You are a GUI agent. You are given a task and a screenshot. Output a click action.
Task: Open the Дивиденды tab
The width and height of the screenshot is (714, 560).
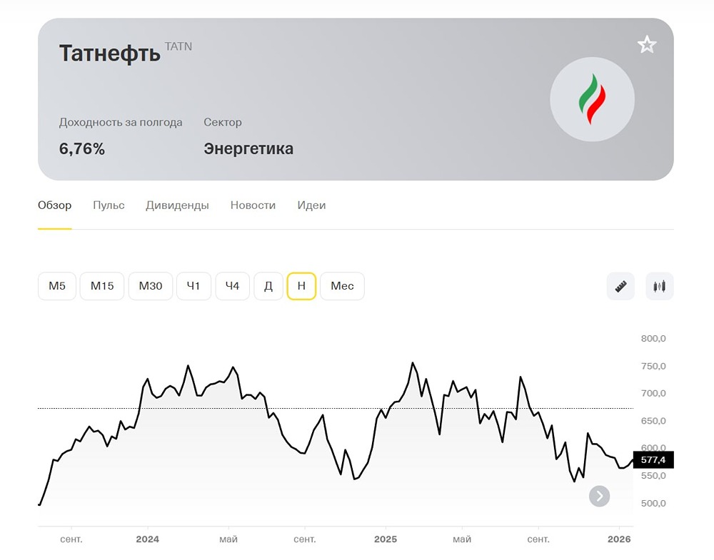pos(177,205)
